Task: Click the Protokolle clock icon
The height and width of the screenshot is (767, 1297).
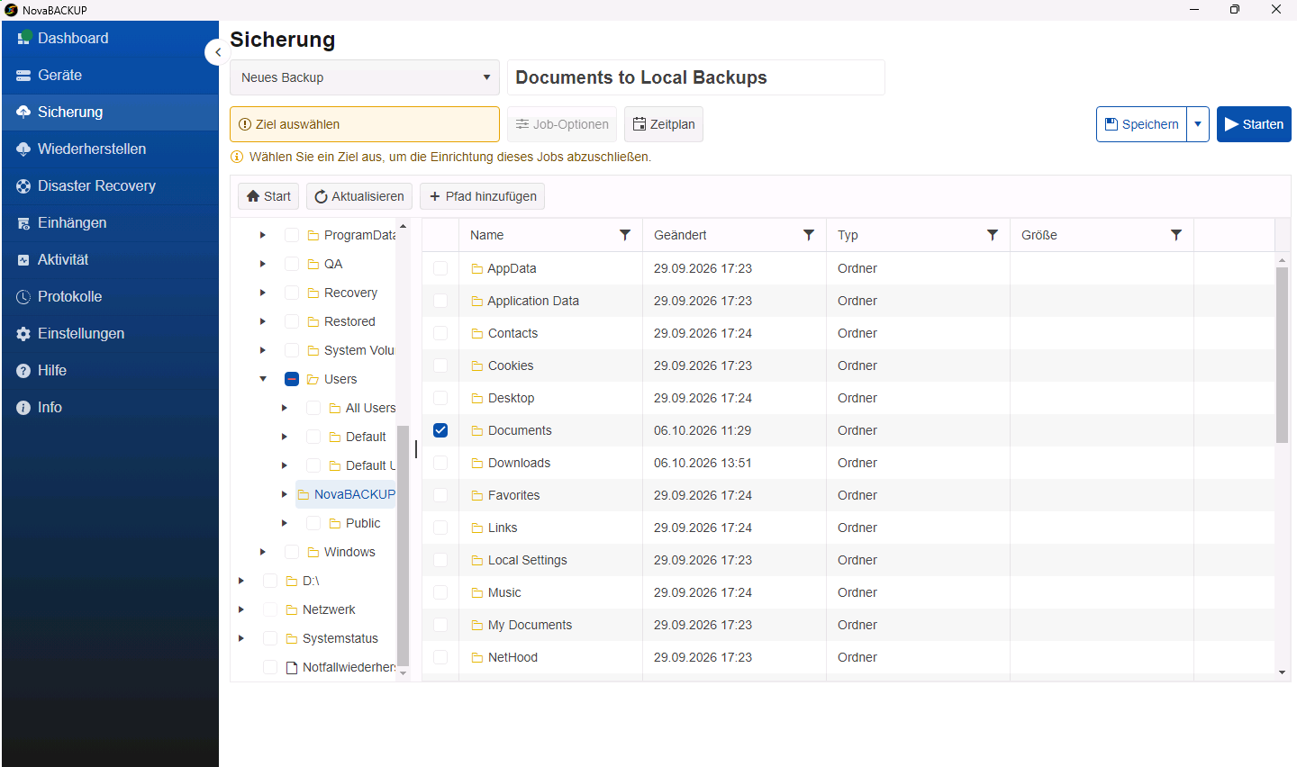Action: (x=23, y=297)
